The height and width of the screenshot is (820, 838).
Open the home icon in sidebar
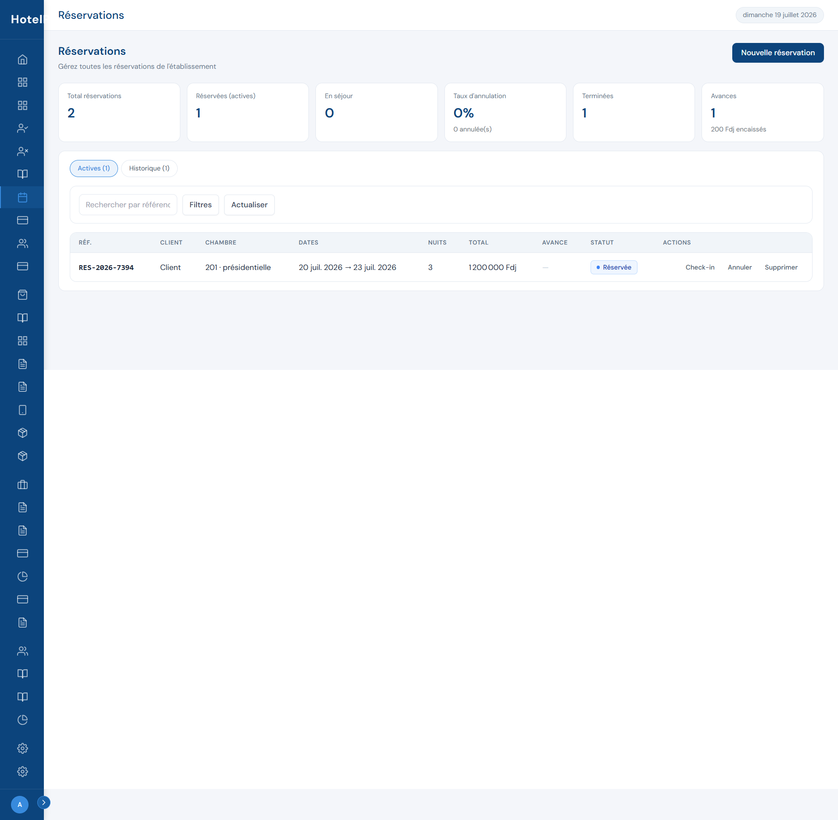[x=22, y=59]
